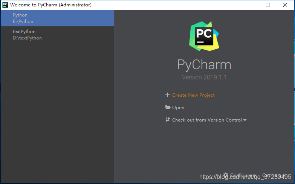This screenshot has width=295, height=184.
Task: Click Open to browse for a project
Action: click(x=178, y=108)
